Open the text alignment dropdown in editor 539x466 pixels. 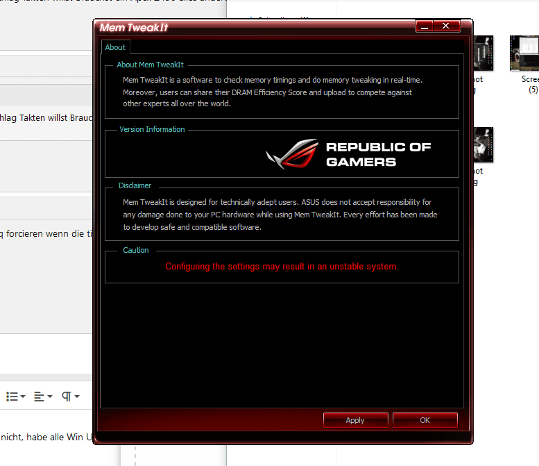tap(43, 396)
